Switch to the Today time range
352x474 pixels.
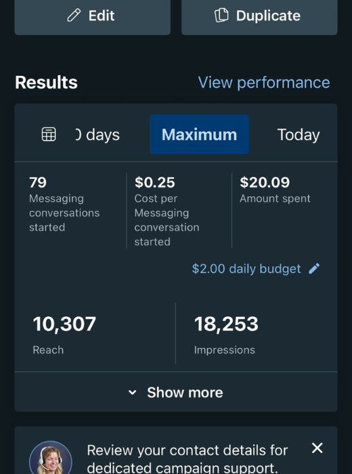[299, 135]
